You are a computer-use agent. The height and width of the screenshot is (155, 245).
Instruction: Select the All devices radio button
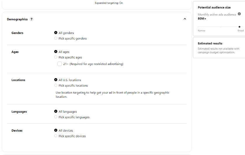coord(56,130)
